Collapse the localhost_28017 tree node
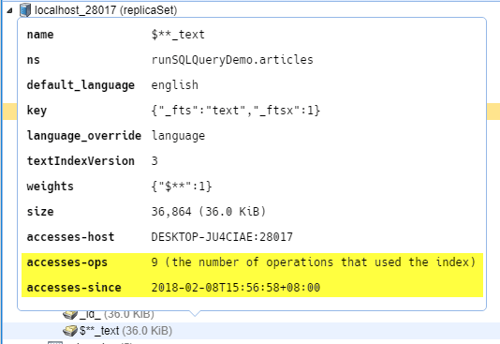Viewport: 500px width, 344px height. click(9, 11)
